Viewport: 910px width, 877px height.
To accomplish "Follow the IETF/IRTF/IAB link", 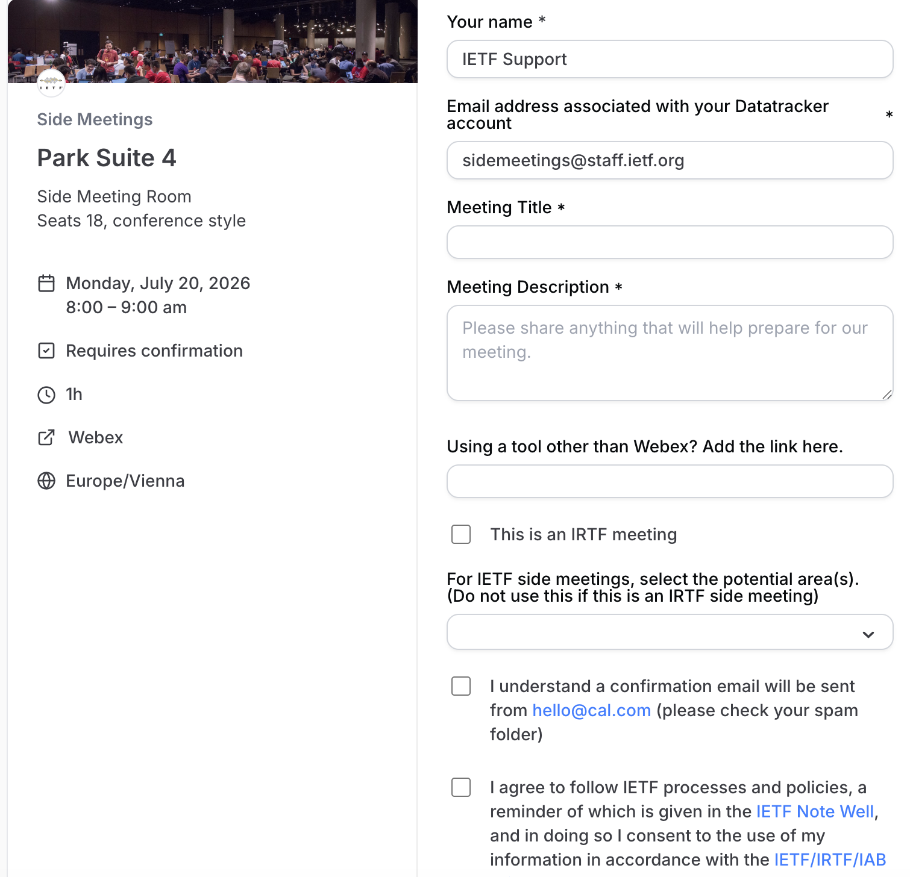I will point(830,860).
